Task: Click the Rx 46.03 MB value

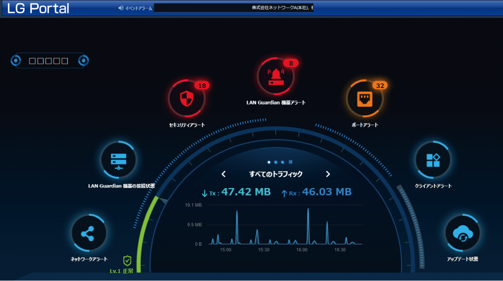Action: [x=326, y=192]
